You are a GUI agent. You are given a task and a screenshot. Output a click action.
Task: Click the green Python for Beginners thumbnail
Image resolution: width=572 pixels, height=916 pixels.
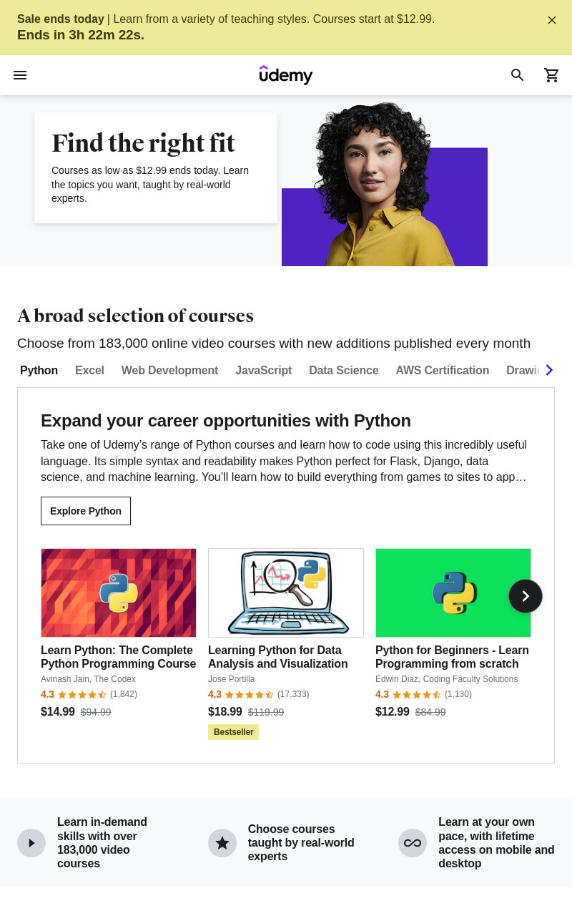[x=453, y=593]
